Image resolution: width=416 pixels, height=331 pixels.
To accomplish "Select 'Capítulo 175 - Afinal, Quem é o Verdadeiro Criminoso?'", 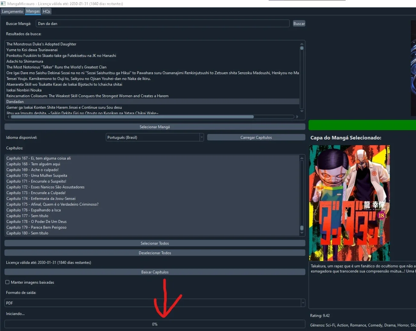I will click(x=152, y=204).
